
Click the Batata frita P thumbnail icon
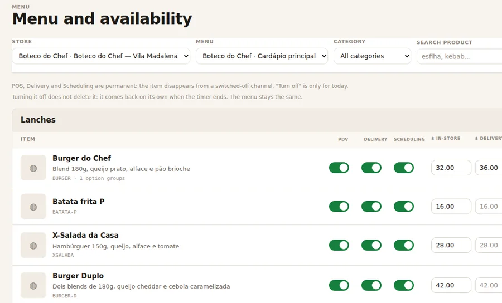pos(33,207)
